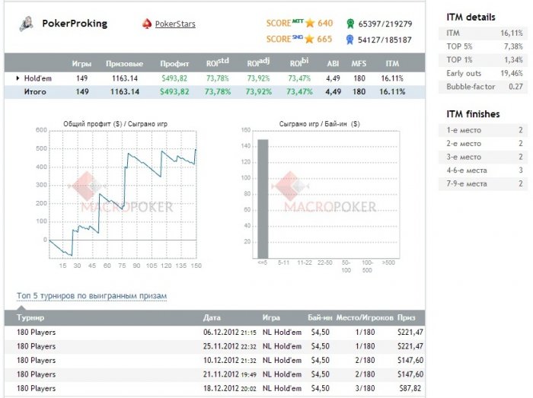Sort by the Призовые column header
The width and height of the screenshot is (533, 398).
click(123, 64)
